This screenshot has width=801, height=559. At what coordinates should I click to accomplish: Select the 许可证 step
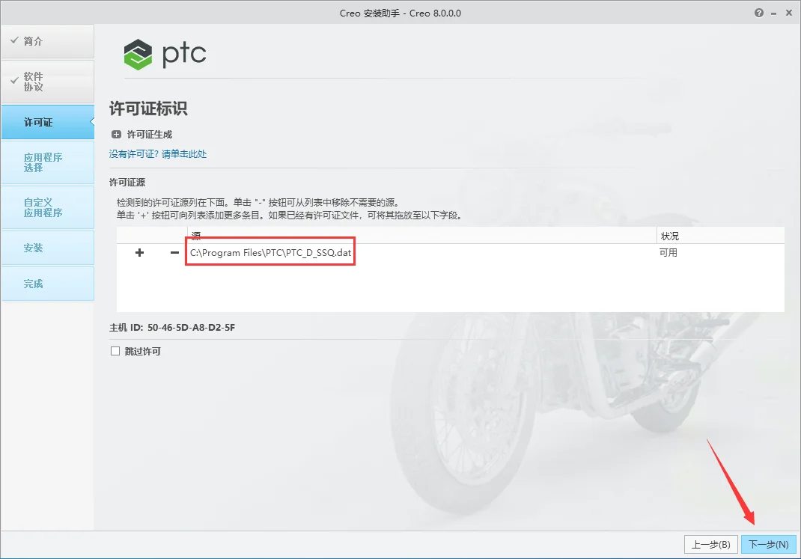click(47, 122)
